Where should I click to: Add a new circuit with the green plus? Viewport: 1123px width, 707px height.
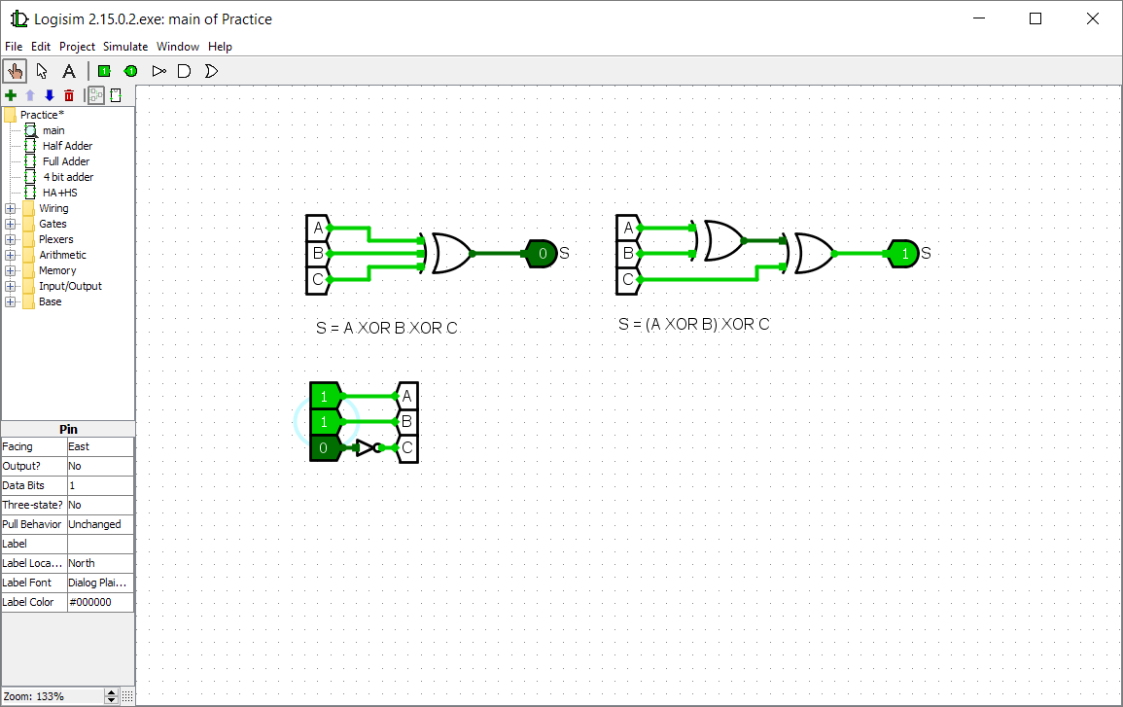10,95
